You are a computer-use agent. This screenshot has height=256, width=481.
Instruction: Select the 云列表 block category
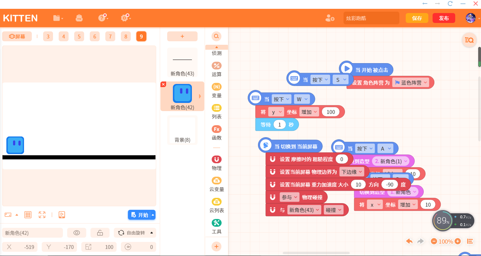tap(217, 205)
